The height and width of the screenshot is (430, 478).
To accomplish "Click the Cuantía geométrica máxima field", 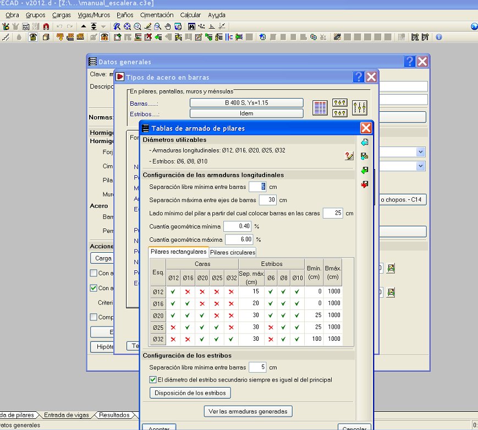I will (238, 240).
